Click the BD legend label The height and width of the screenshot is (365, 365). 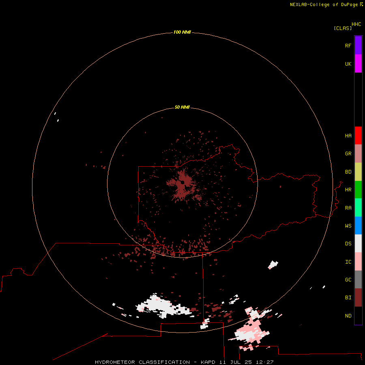click(348, 172)
